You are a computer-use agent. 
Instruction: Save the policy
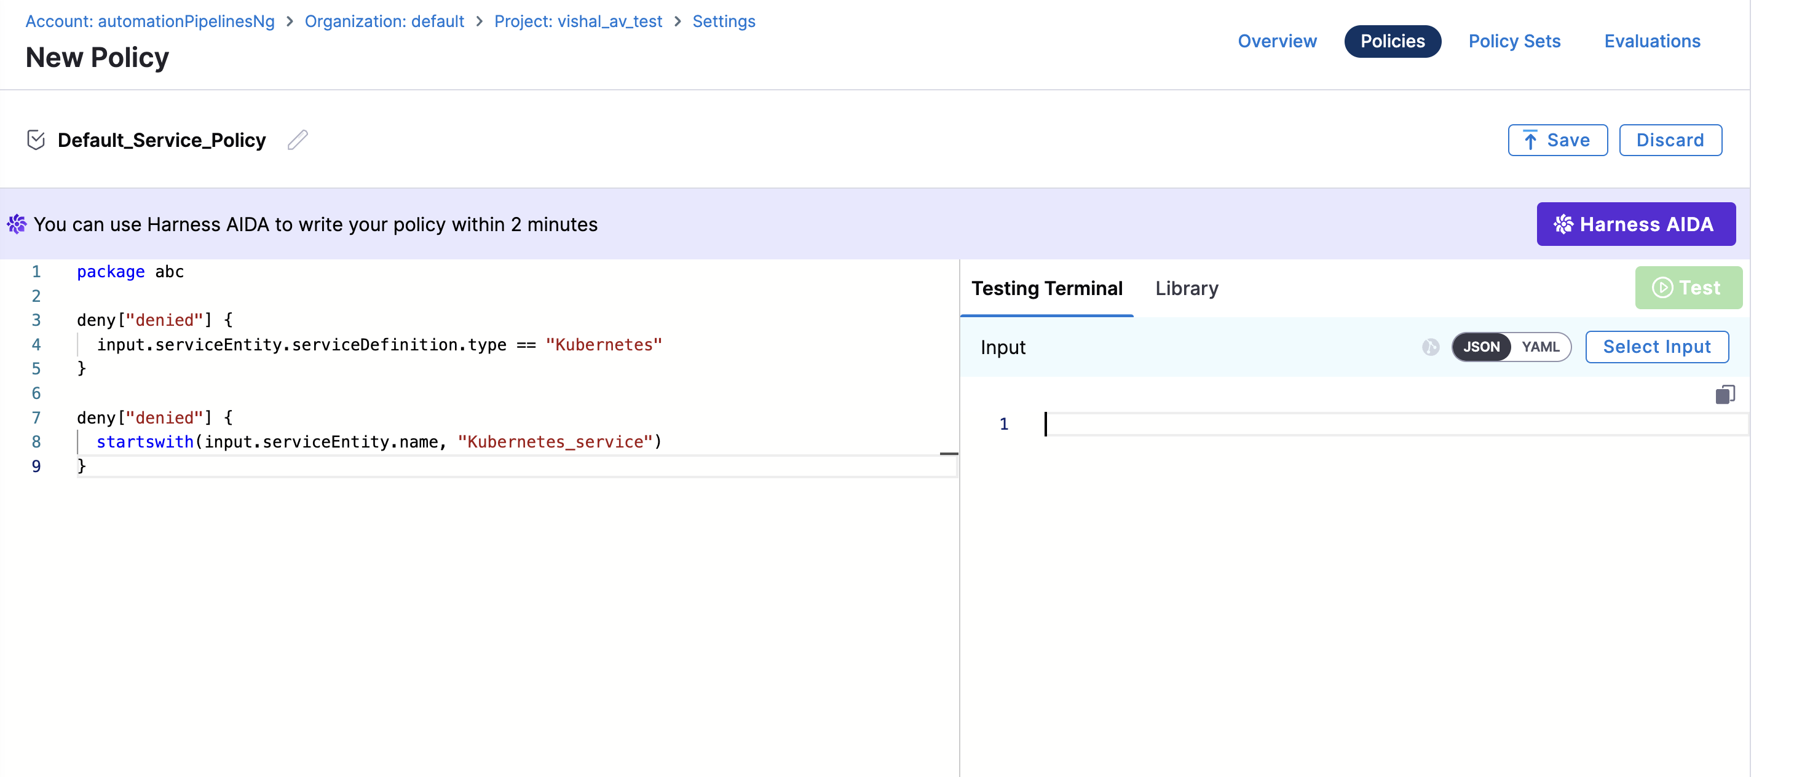click(1557, 140)
